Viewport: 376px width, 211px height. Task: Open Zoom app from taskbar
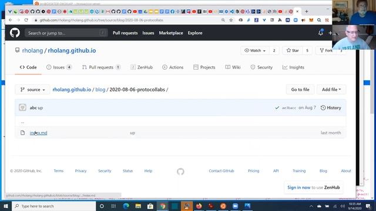(x=235, y=206)
